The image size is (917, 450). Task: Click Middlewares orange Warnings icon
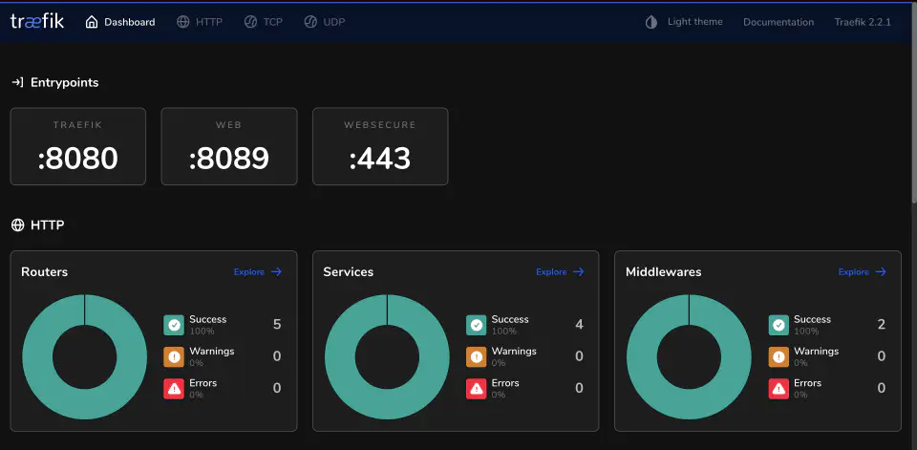(778, 356)
